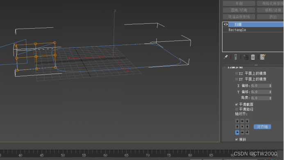Enable the 平滑路径 checkbox

click(236, 109)
